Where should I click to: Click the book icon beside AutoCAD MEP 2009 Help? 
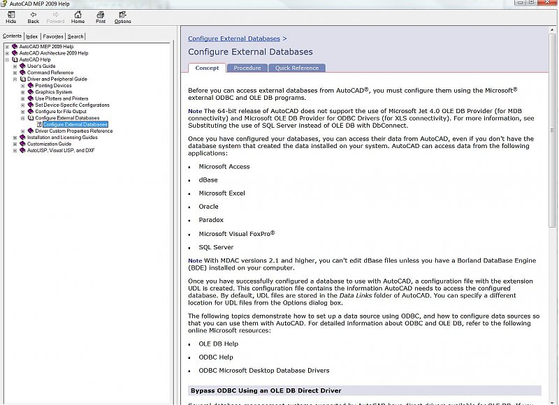coord(15,47)
